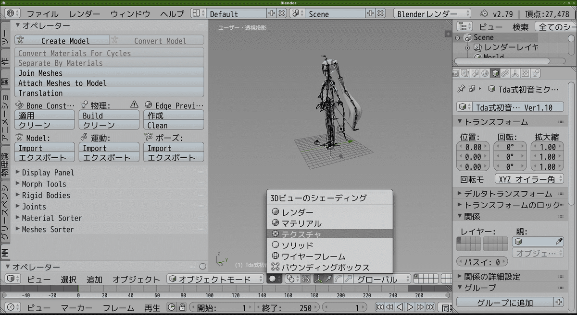Viewport: 577px width, 315px height.
Task: Click the delete scene X icon
Action: (x=380, y=13)
